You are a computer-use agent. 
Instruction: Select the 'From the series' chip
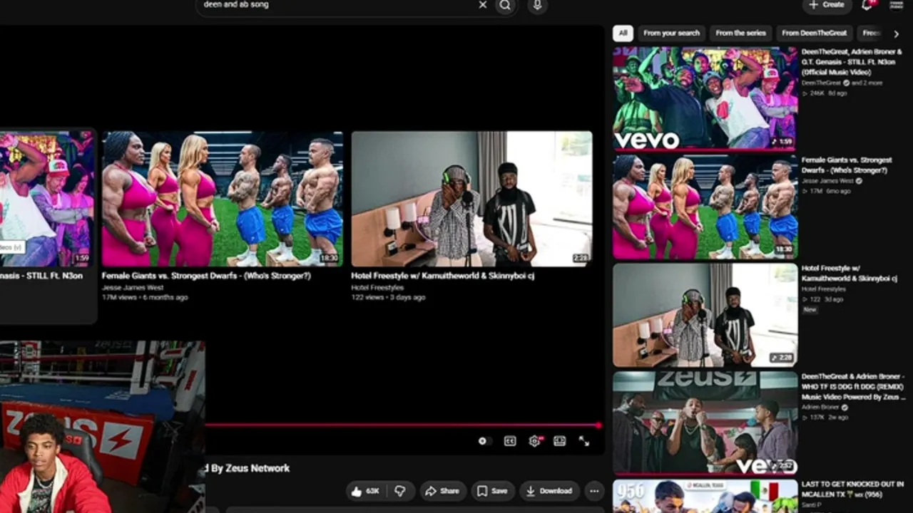tap(740, 33)
